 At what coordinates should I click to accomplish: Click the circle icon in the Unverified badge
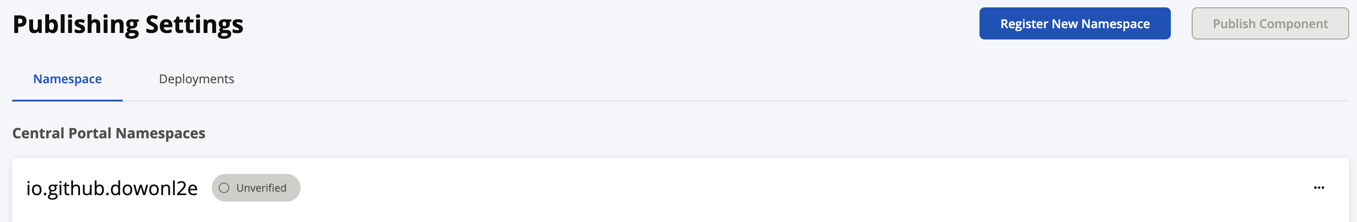point(224,188)
